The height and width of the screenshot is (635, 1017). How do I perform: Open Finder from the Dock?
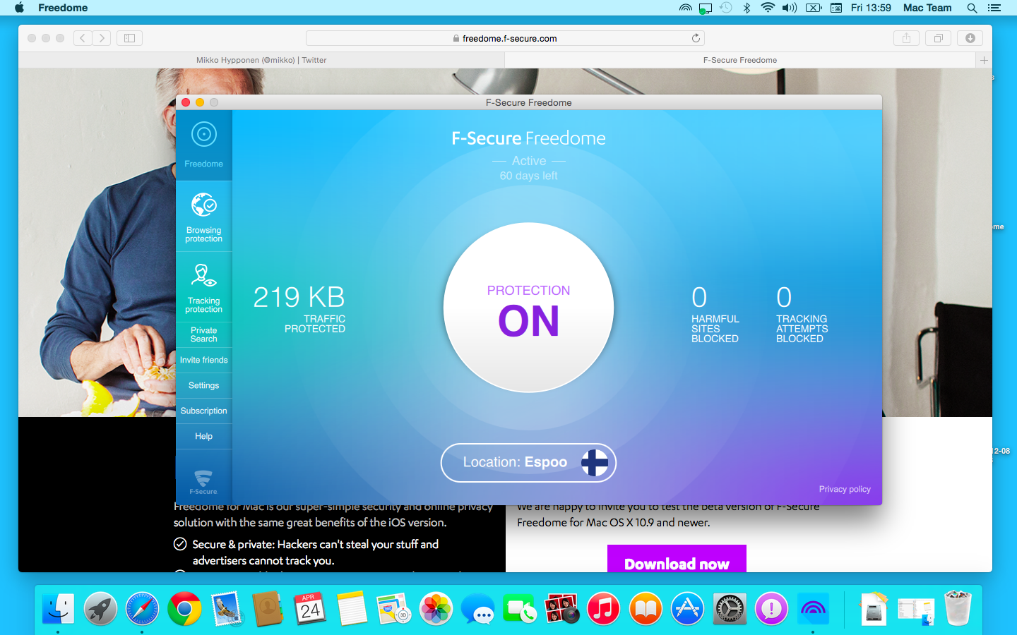click(58, 608)
